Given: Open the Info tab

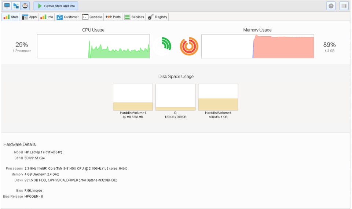Looking at the screenshot, I should tap(47, 17).
